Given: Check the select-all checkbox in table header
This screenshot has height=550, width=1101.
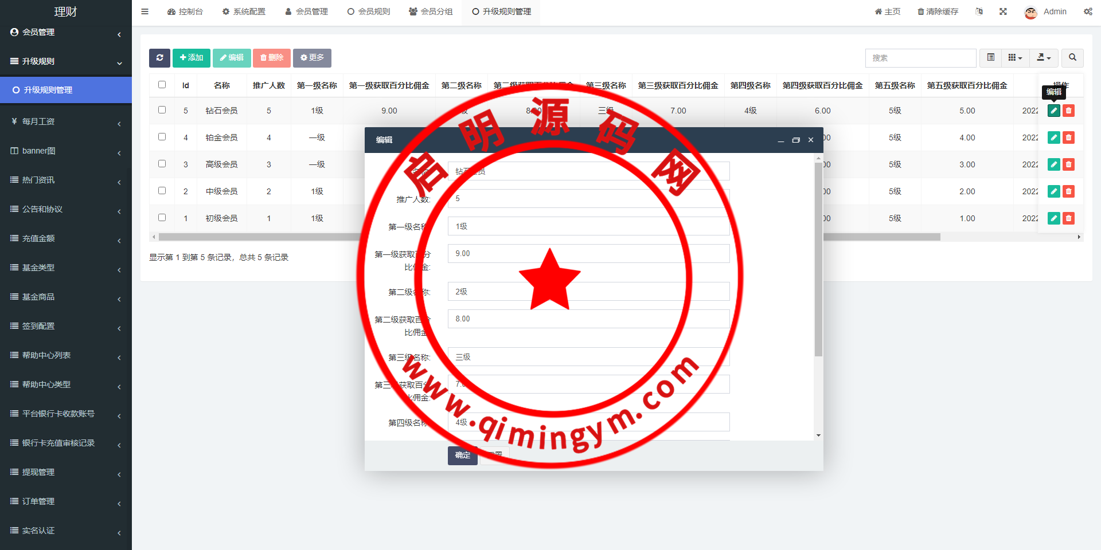Looking at the screenshot, I should click(x=162, y=85).
